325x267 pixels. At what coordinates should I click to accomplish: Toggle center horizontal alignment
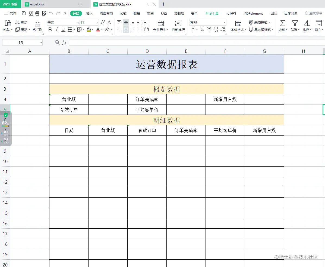[x=126, y=29]
